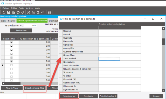166x99 pixels.
Task: Click the Quantité transbordée row label
Action: (x=73, y=52)
